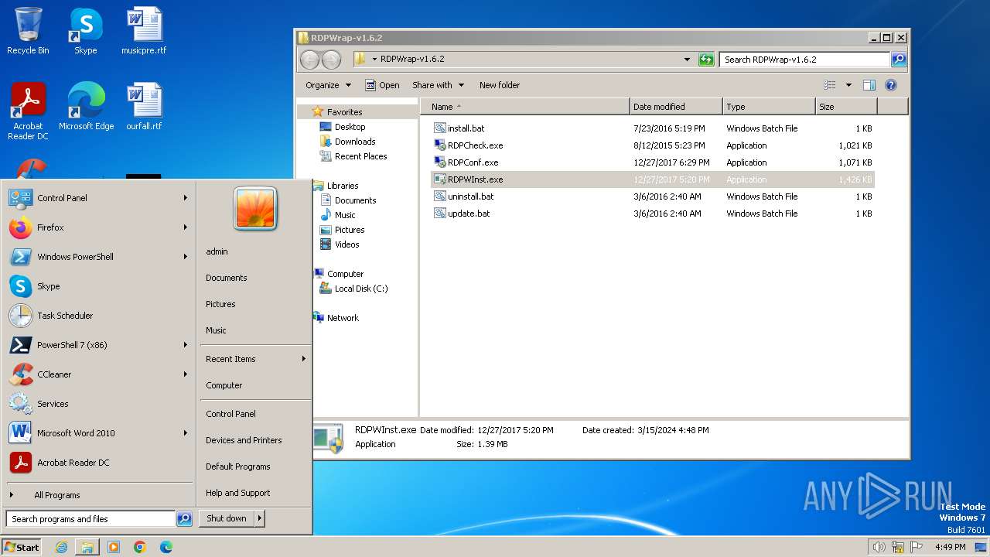The image size is (990, 557).
Task: Expand Windows PowerShell jump list arrow
Action: click(186, 257)
